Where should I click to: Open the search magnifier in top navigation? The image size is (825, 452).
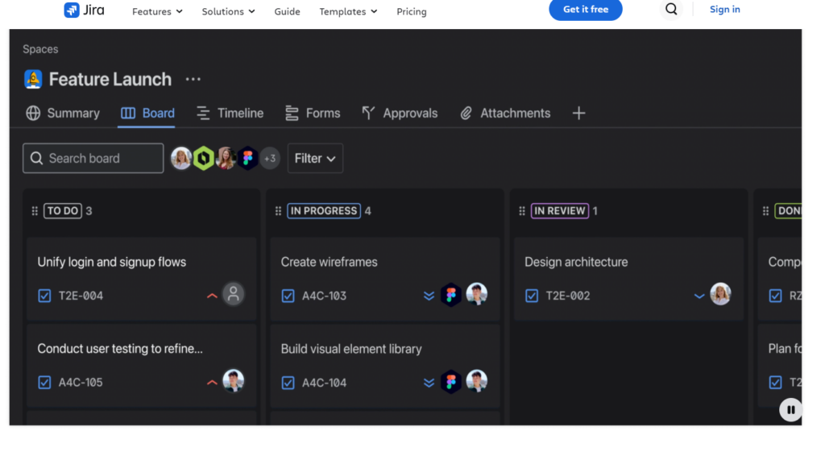(671, 9)
